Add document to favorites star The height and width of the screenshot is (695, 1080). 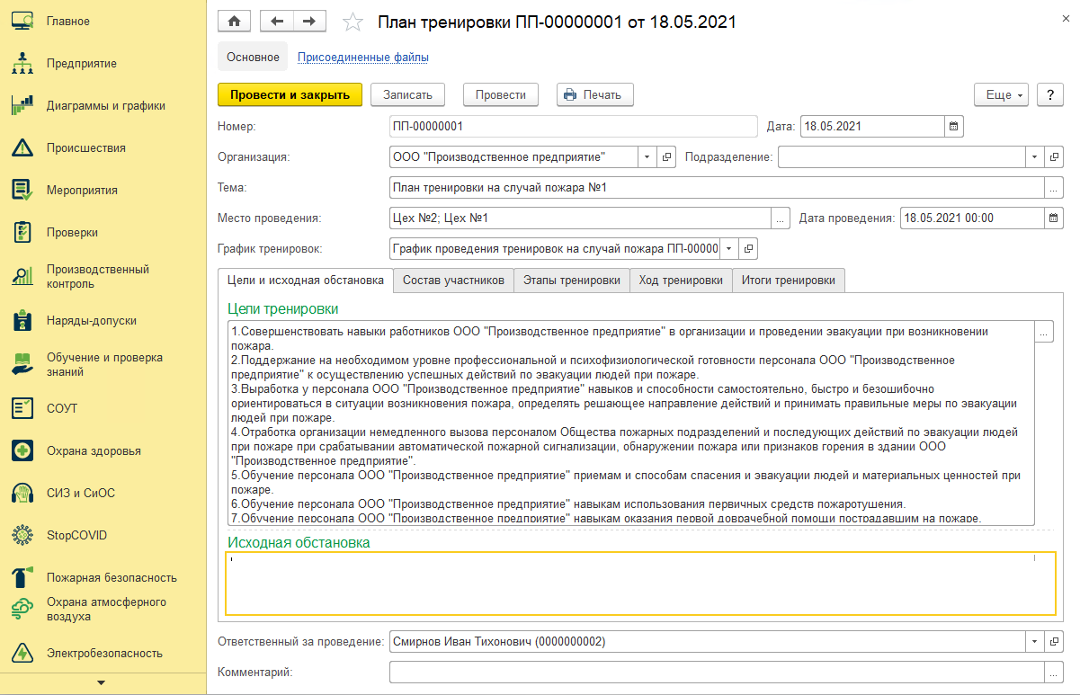tap(353, 22)
